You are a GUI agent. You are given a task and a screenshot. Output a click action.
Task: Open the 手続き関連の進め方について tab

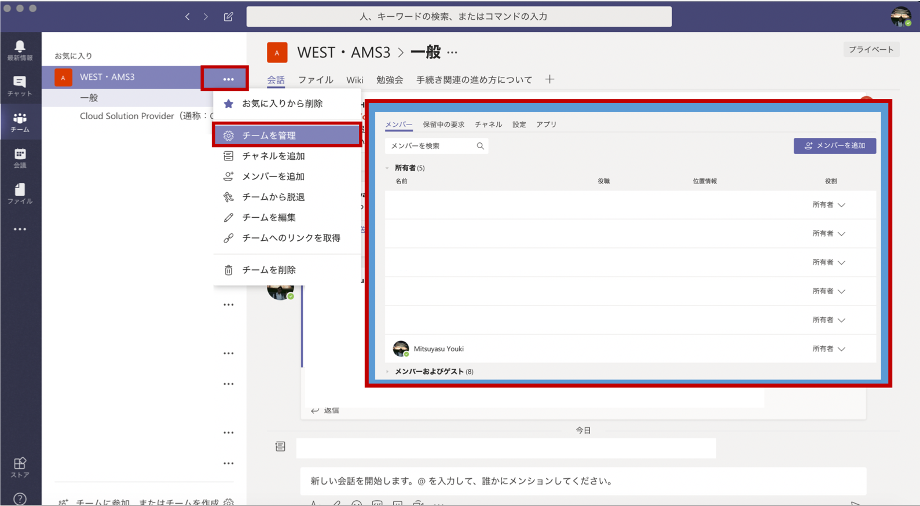(474, 80)
